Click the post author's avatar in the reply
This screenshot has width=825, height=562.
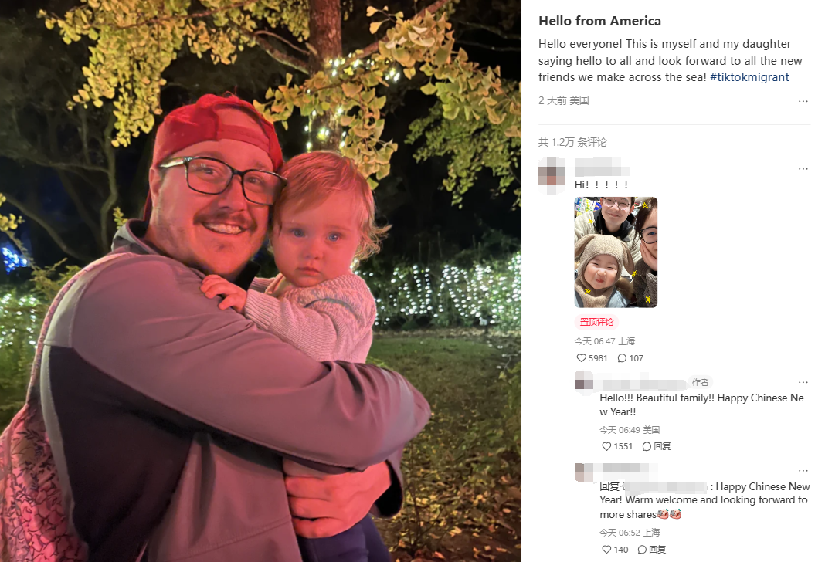583,380
